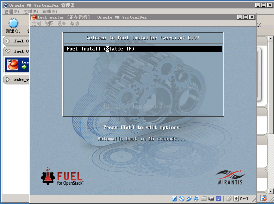Minimize the fuel_master VM window
Viewport: 274px width, 204px height.
[x=240, y=17]
